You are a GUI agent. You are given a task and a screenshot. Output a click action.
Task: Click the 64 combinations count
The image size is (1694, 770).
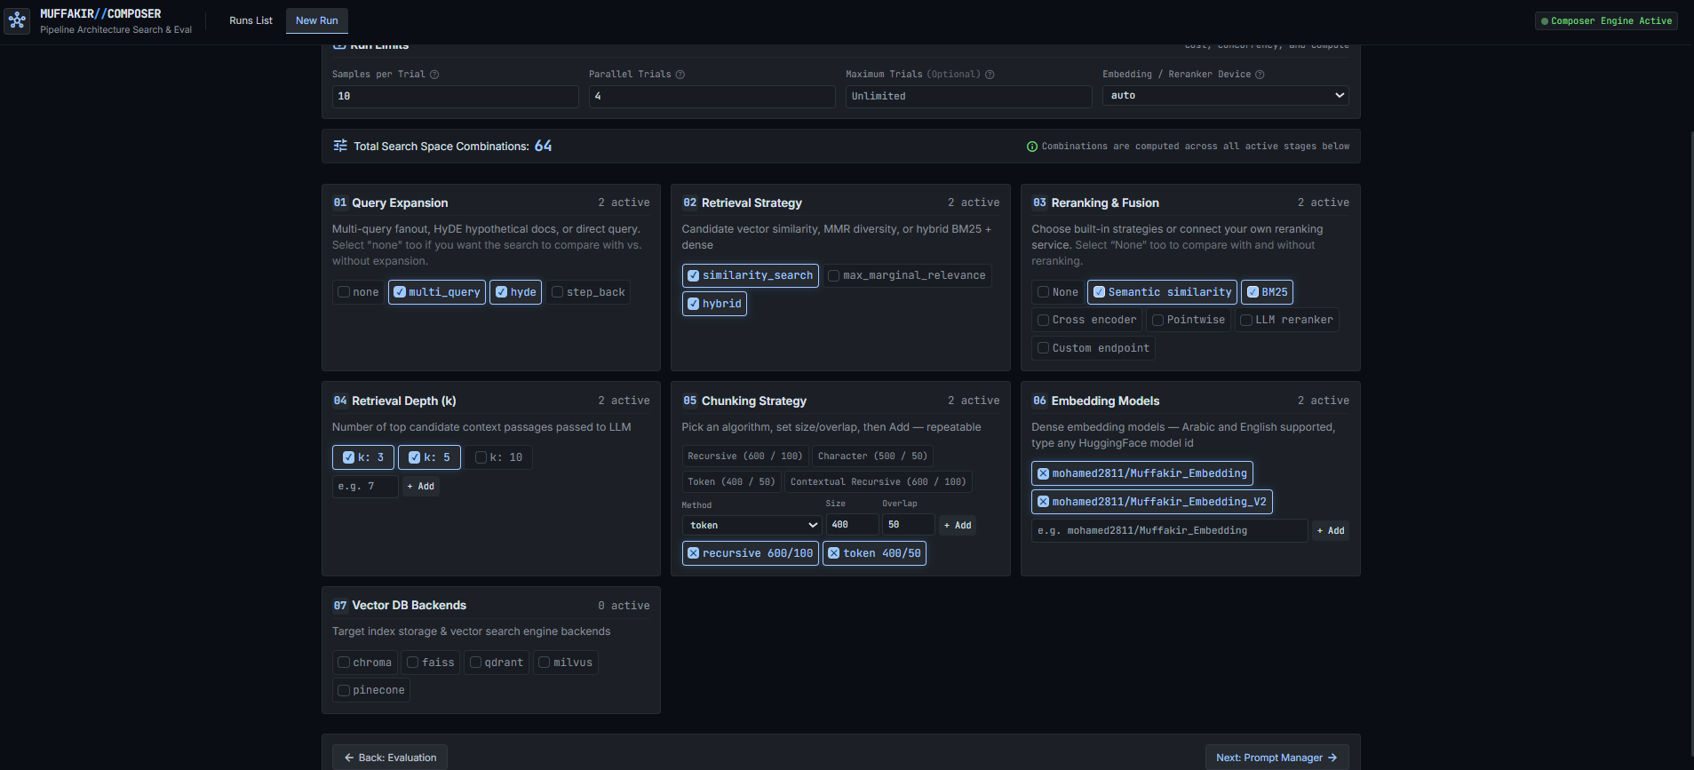click(x=543, y=146)
